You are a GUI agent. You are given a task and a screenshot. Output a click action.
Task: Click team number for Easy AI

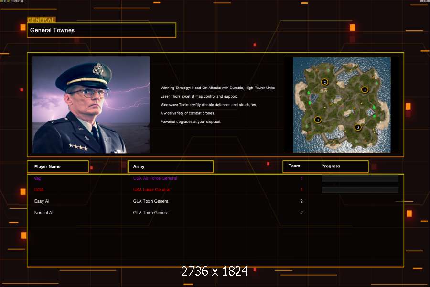tap(301, 201)
